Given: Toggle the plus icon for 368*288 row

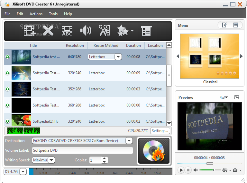Looking at the screenshot, I should (x=7, y=105).
